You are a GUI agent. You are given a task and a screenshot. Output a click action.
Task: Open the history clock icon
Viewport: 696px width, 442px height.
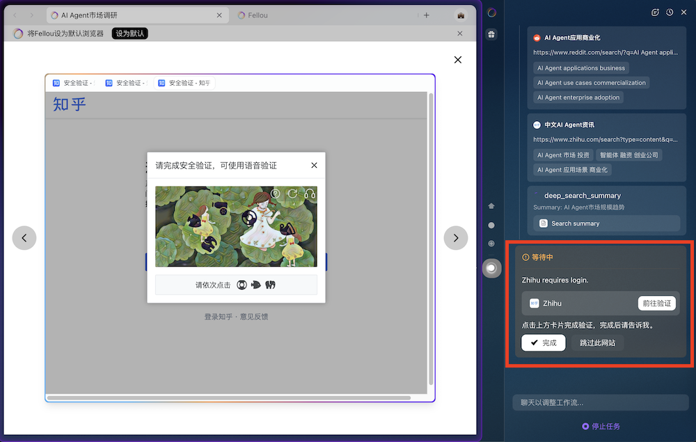(670, 13)
